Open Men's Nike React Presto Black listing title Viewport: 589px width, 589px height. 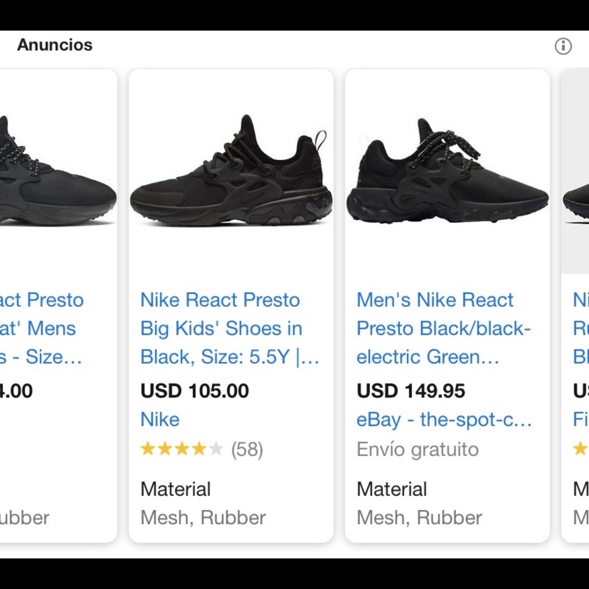pos(444,328)
